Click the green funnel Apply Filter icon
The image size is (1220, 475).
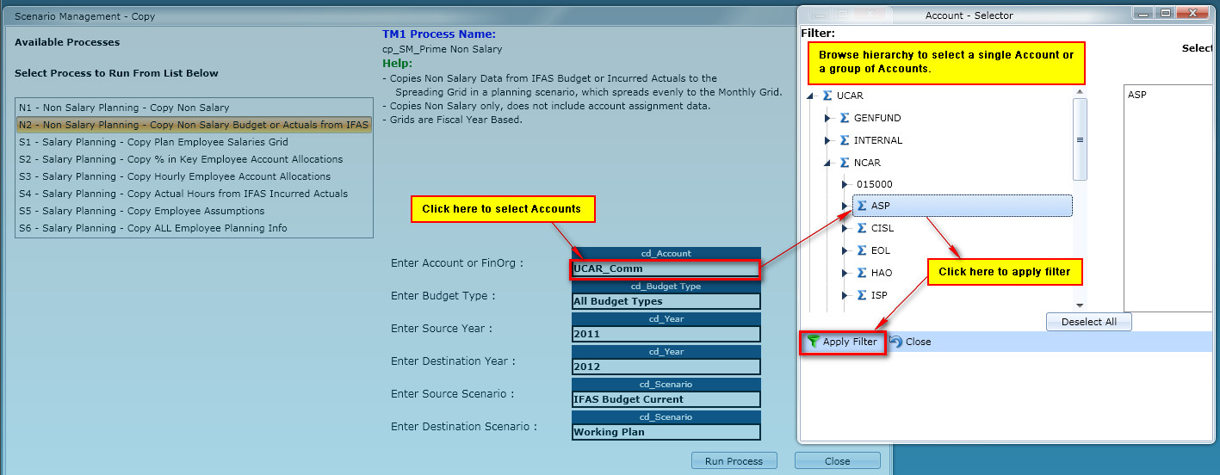[x=814, y=342]
